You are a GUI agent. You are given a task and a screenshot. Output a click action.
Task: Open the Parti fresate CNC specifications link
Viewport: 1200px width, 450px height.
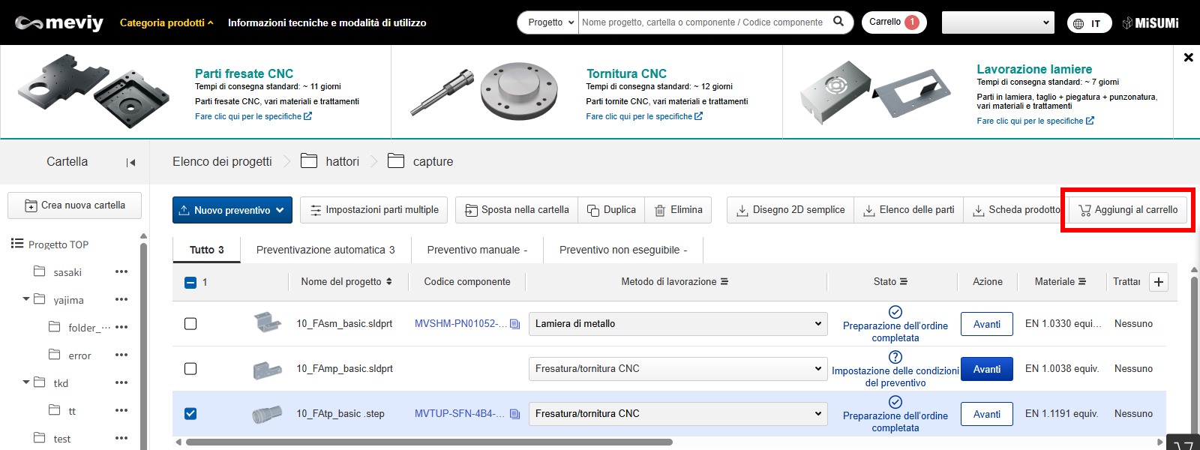(253, 116)
